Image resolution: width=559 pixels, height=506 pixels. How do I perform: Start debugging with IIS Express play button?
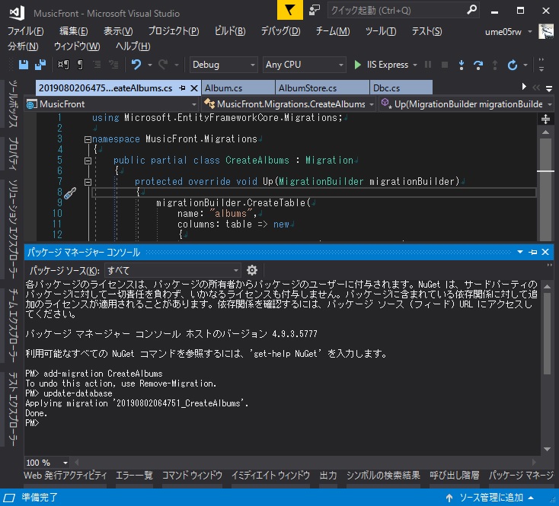(x=357, y=65)
